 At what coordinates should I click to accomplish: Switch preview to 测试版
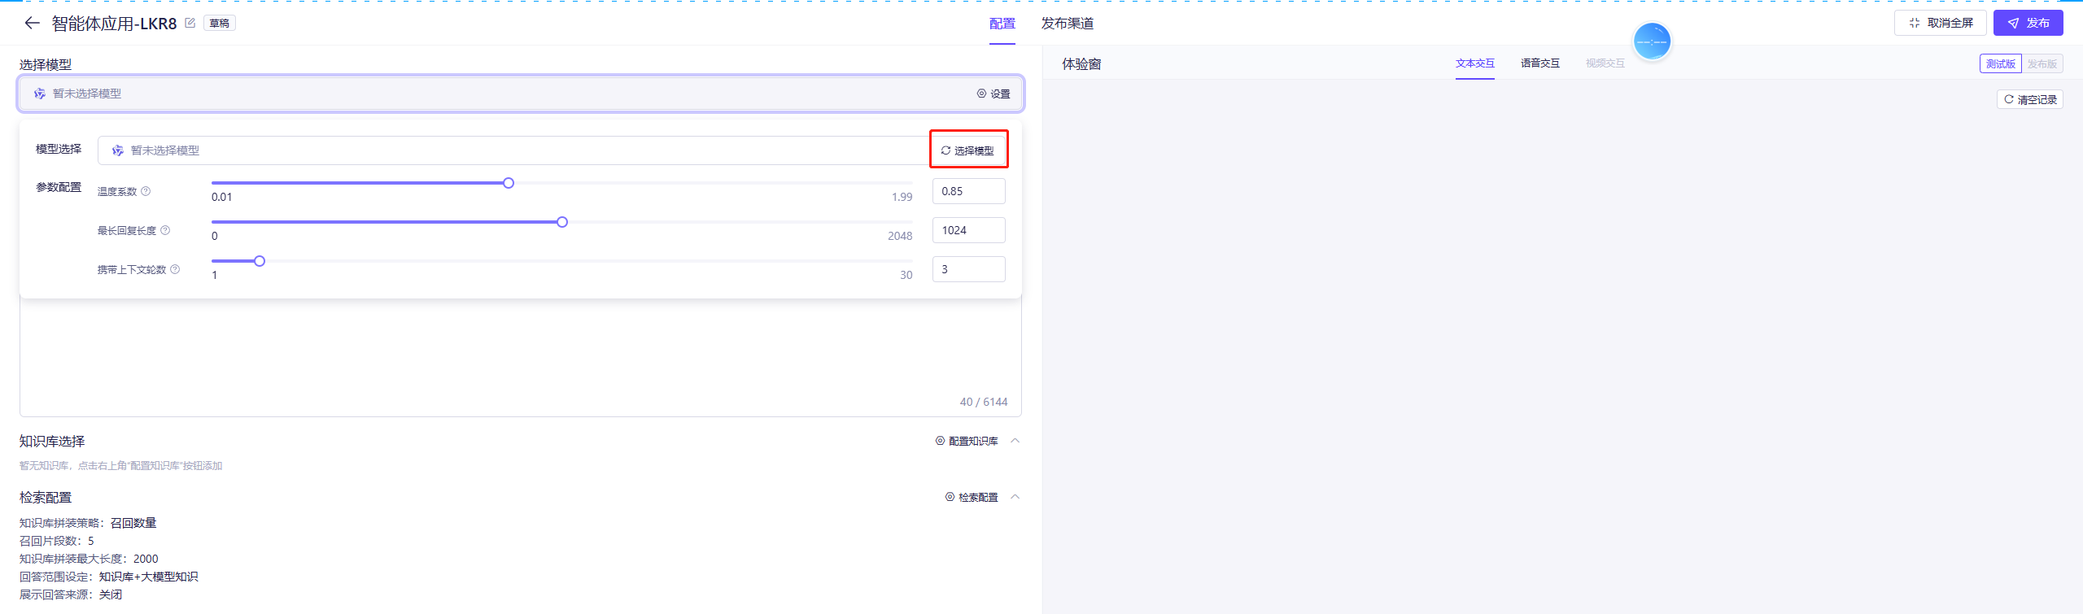click(x=2000, y=63)
